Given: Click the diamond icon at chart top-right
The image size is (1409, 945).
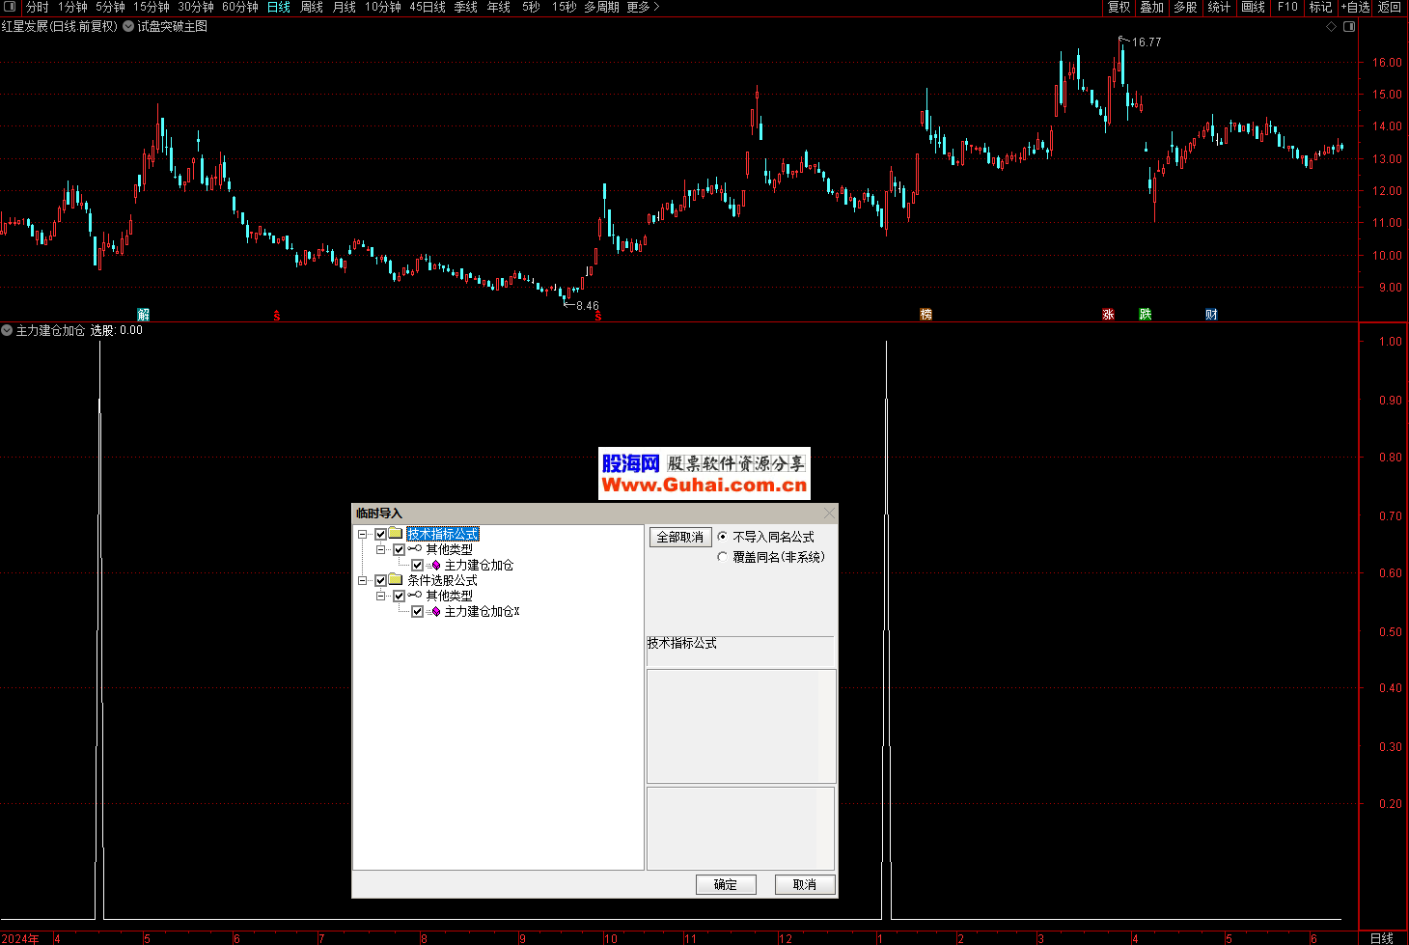Looking at the screenshot, I should (1332, 26).
